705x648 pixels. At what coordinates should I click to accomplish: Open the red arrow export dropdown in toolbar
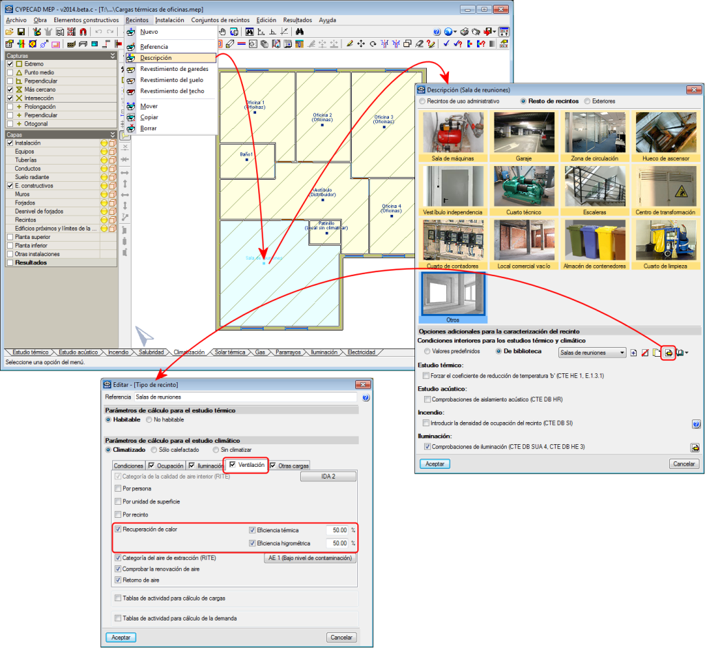click(x=494, y=32)
